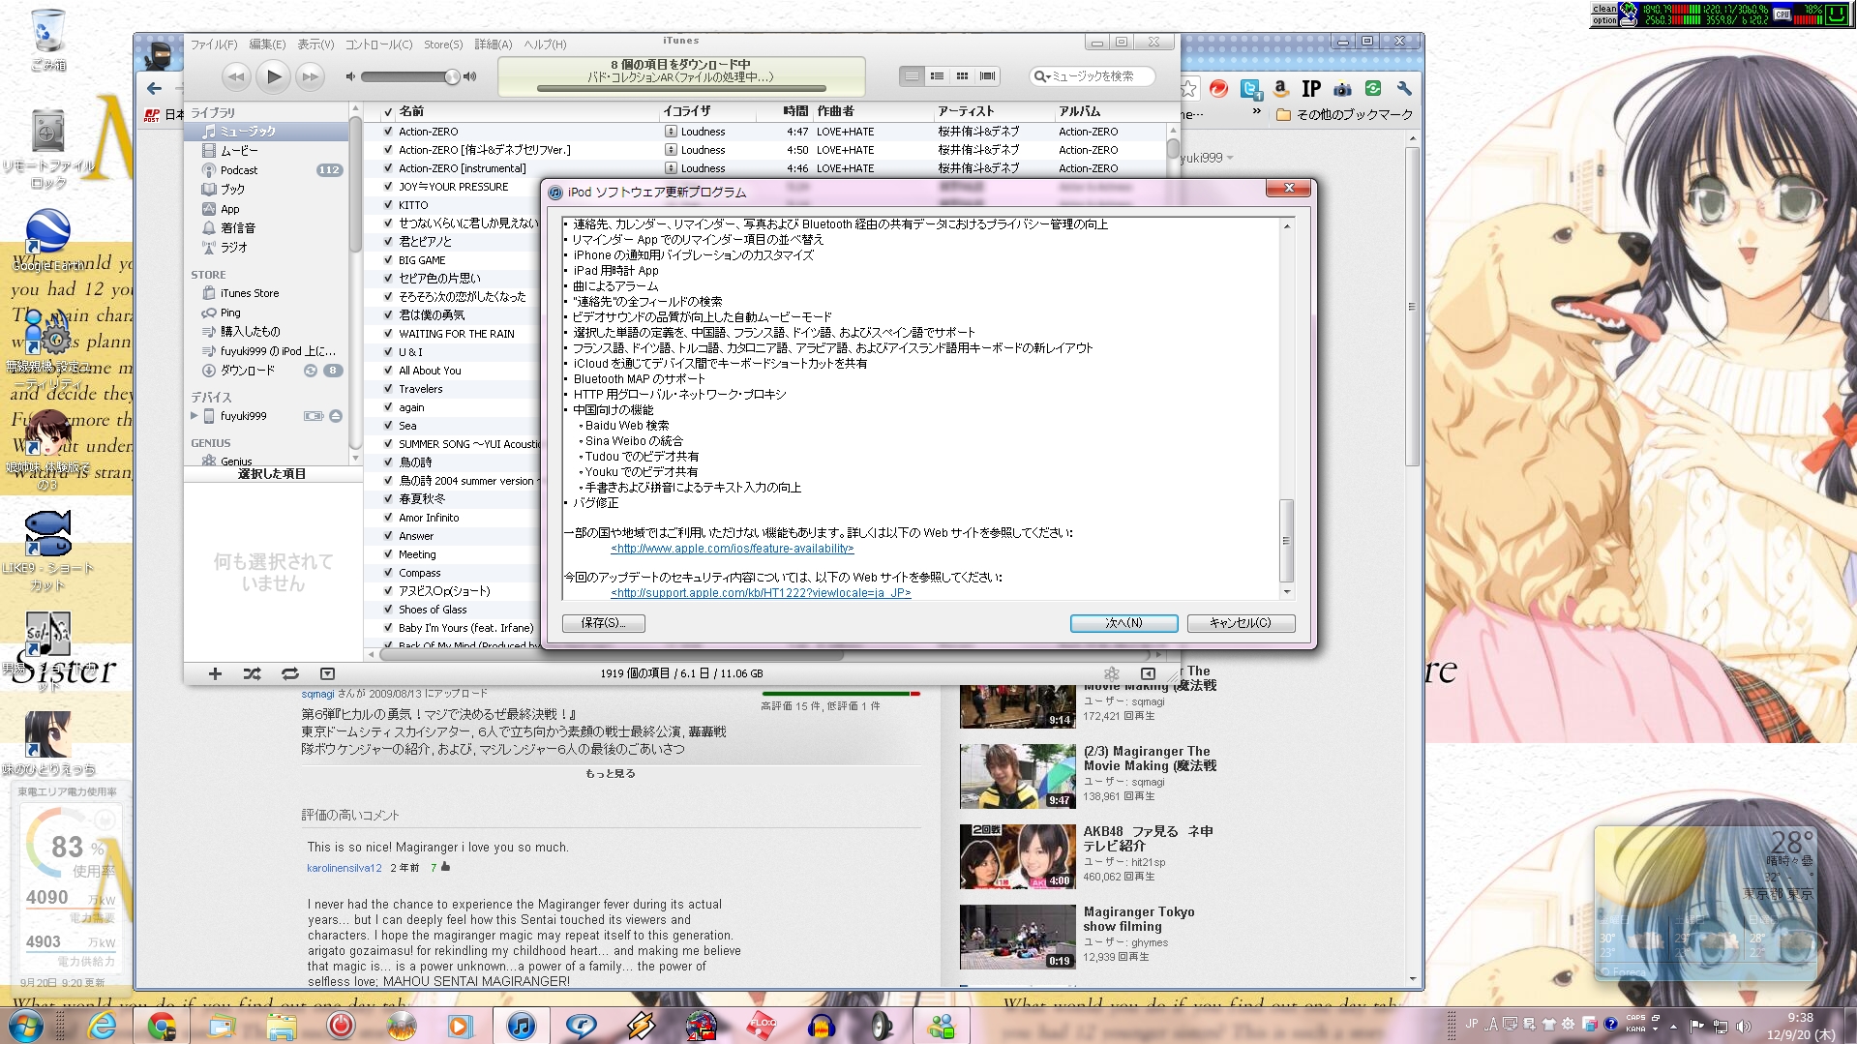Open the ファイル(F) menu
Viewport: 1857px width, 1044px height.
click(214, 45)
